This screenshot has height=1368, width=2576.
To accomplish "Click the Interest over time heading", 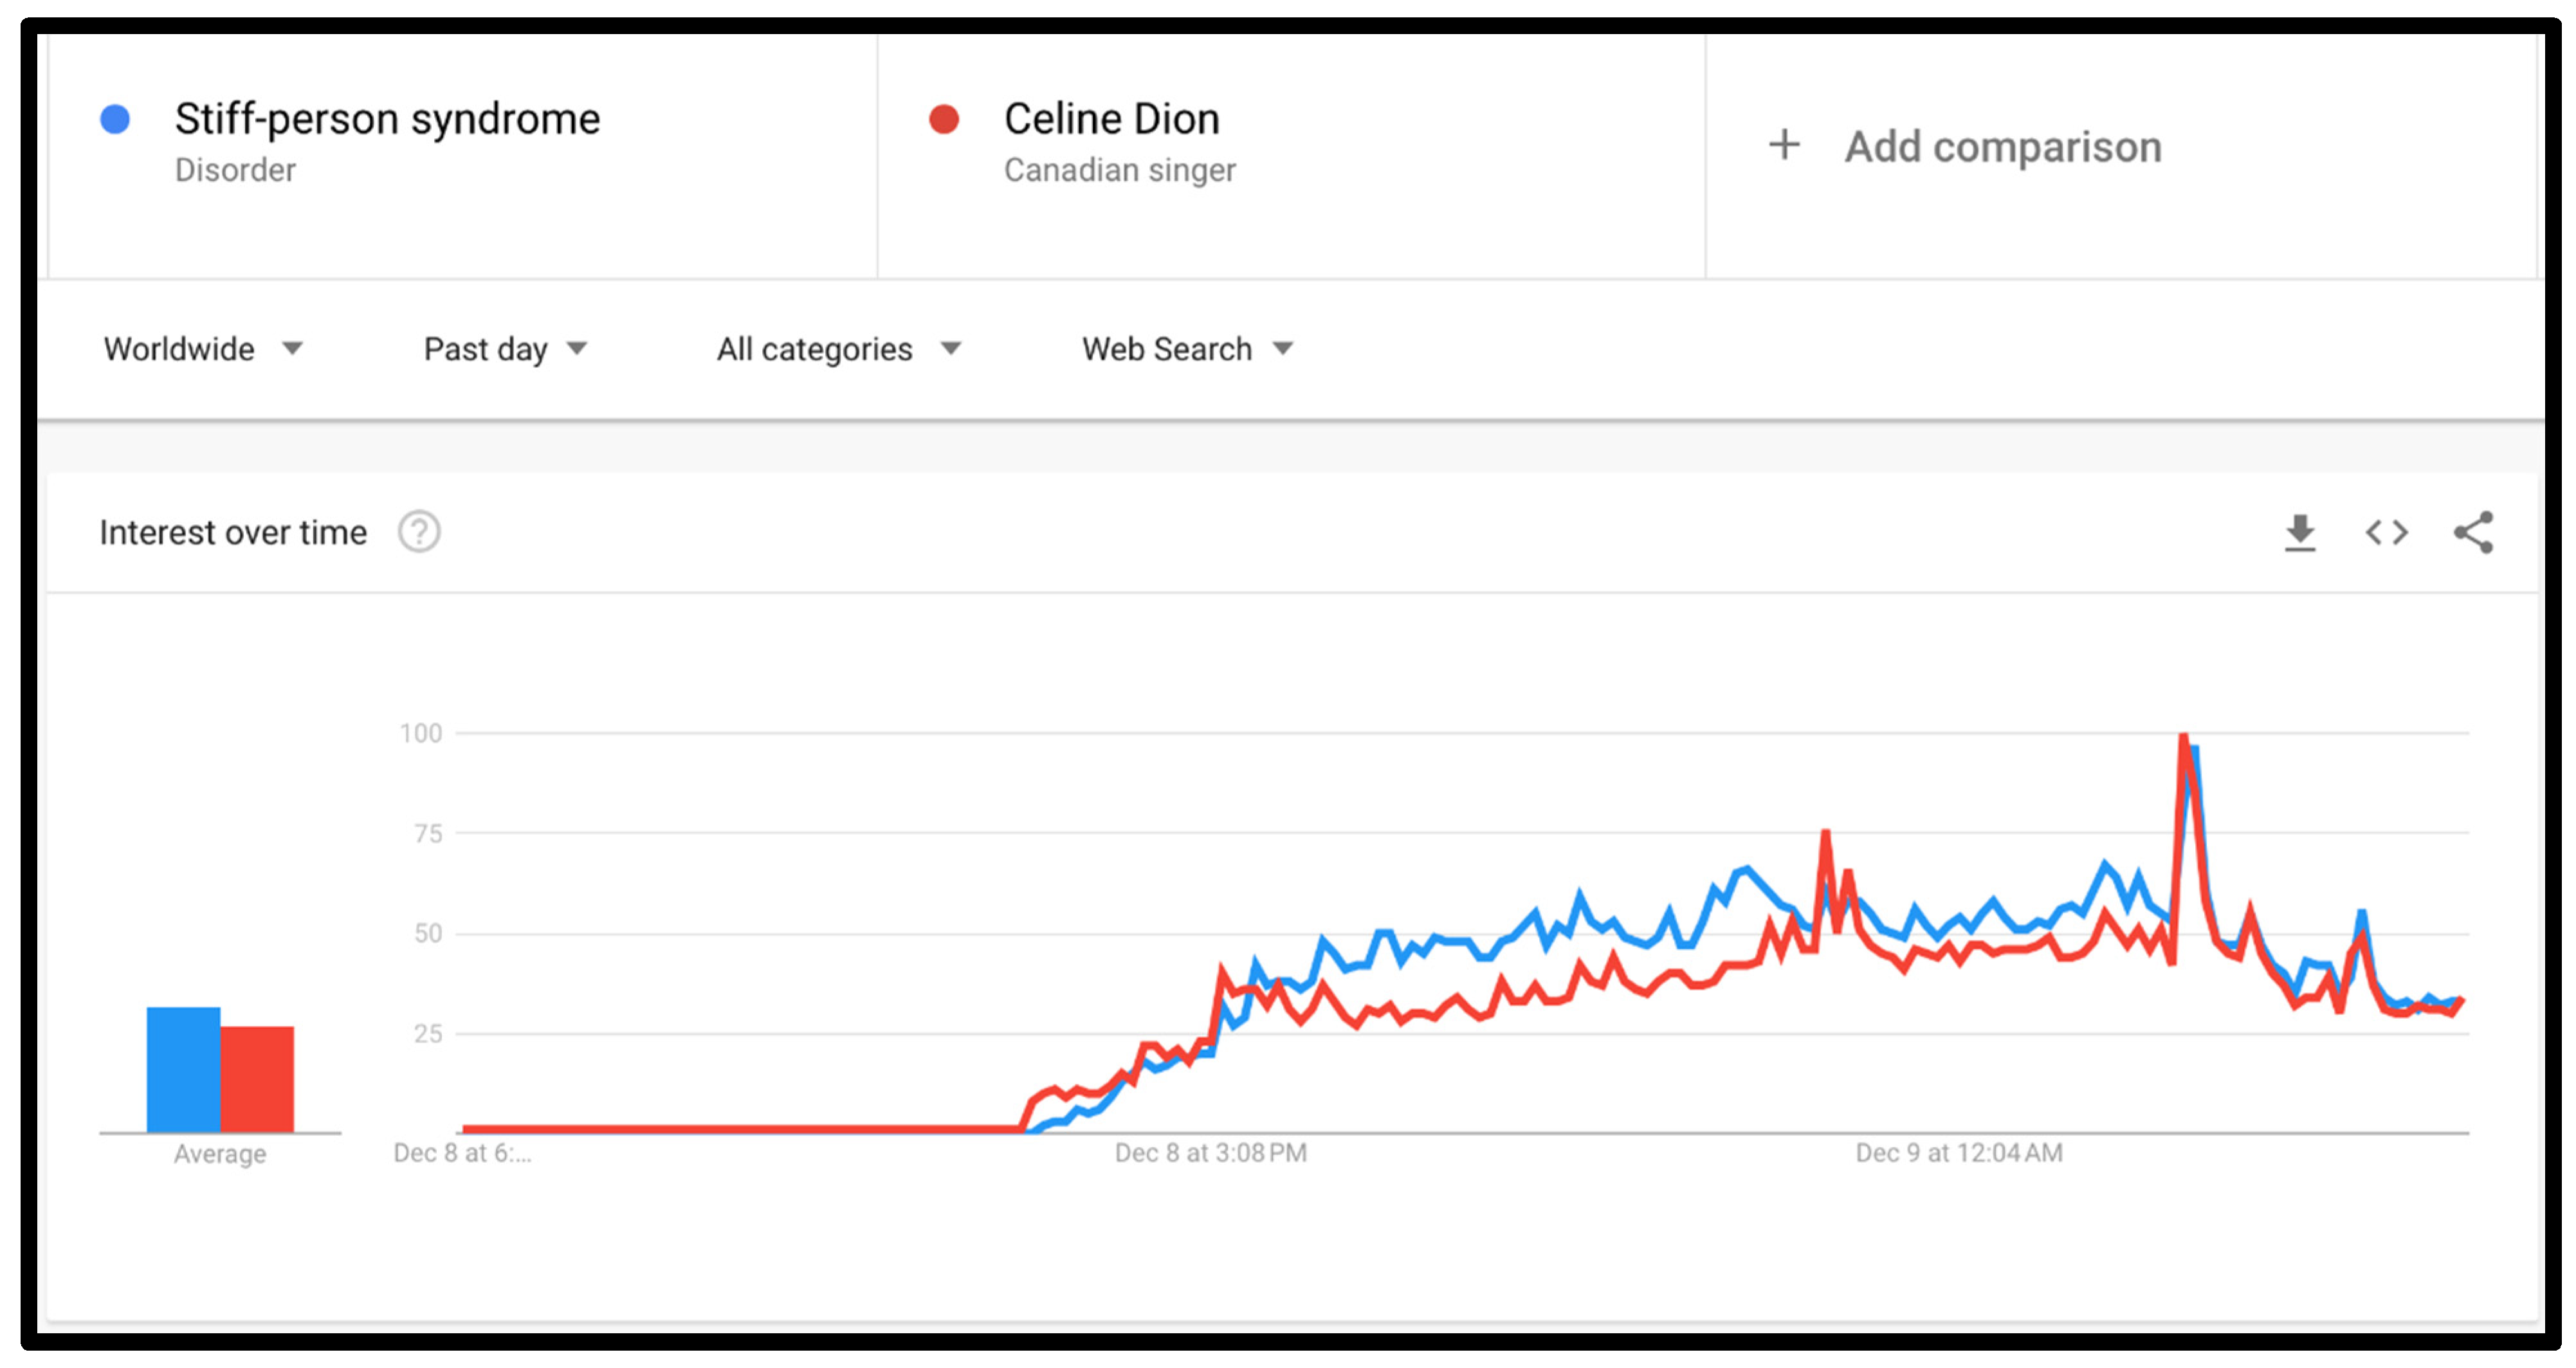I will (233, 532).
